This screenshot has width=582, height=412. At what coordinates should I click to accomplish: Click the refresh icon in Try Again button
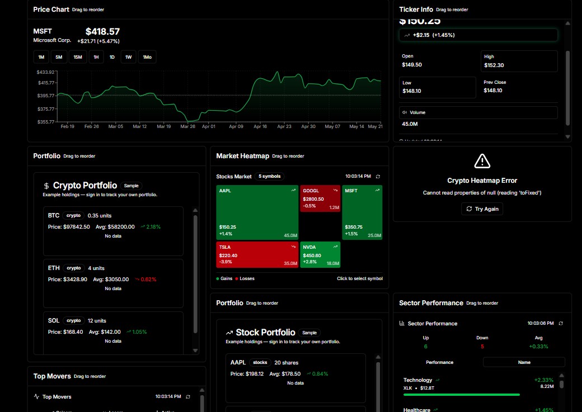pyautogui.click(x=469, y=209)
